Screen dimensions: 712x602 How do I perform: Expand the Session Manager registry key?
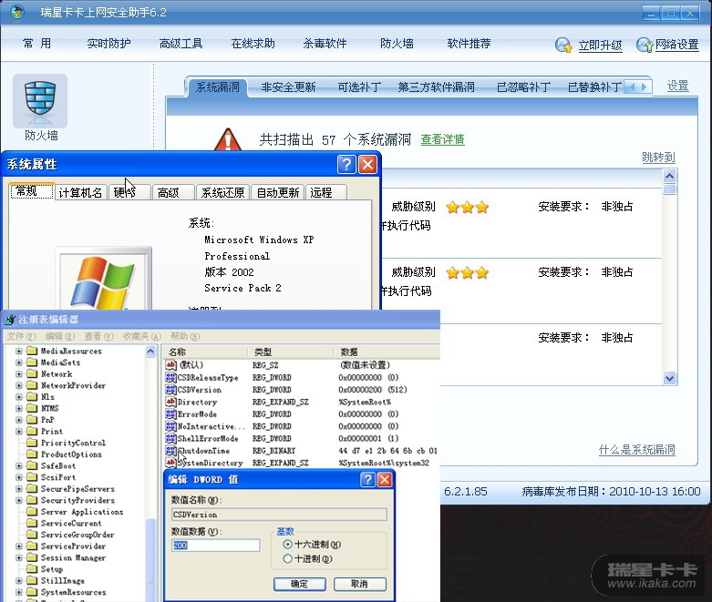19,557
